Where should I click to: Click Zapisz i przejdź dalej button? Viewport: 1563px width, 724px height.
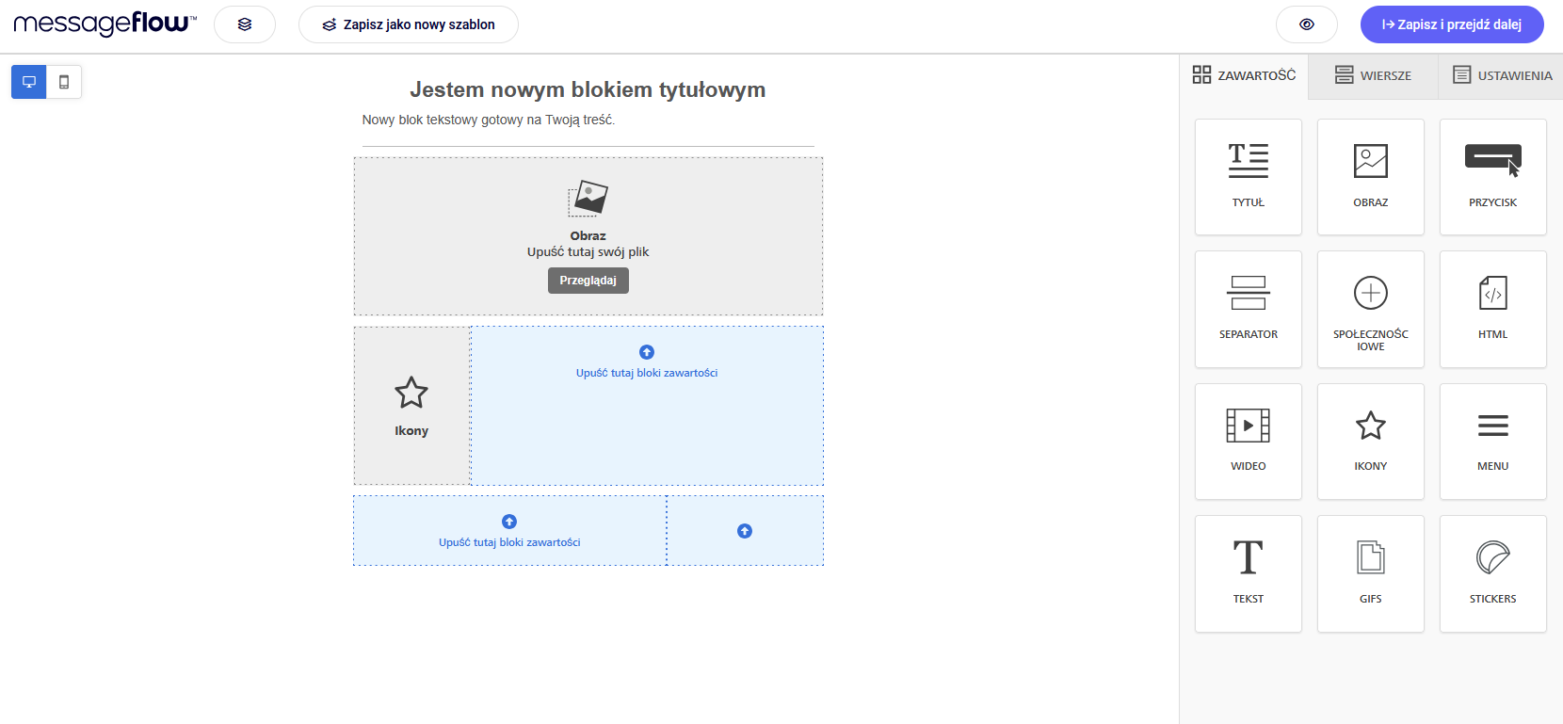1451,24
